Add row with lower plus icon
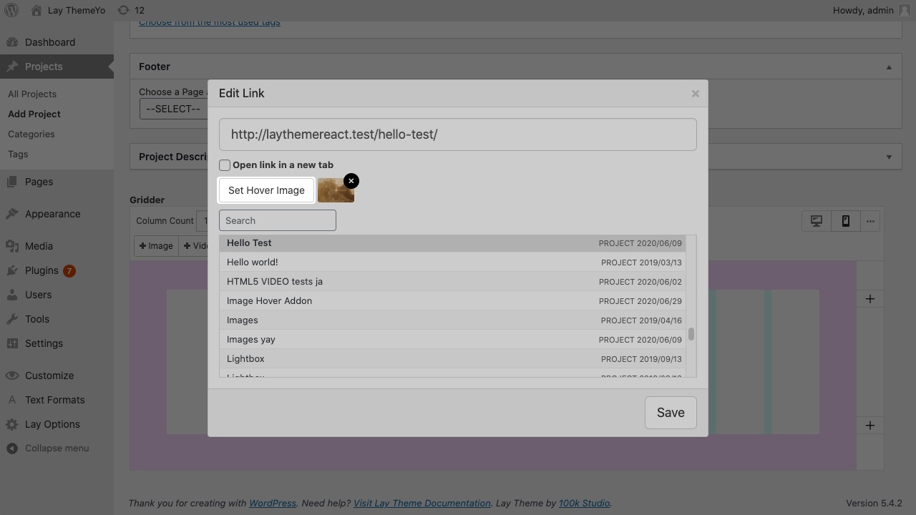Viewport: 916px width, 515px height. pyautogui.click(x=870, y=426)
